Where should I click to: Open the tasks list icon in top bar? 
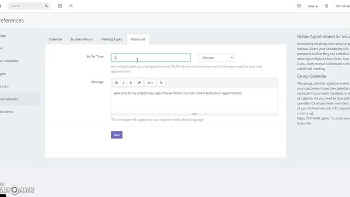[x=71, y=6]
